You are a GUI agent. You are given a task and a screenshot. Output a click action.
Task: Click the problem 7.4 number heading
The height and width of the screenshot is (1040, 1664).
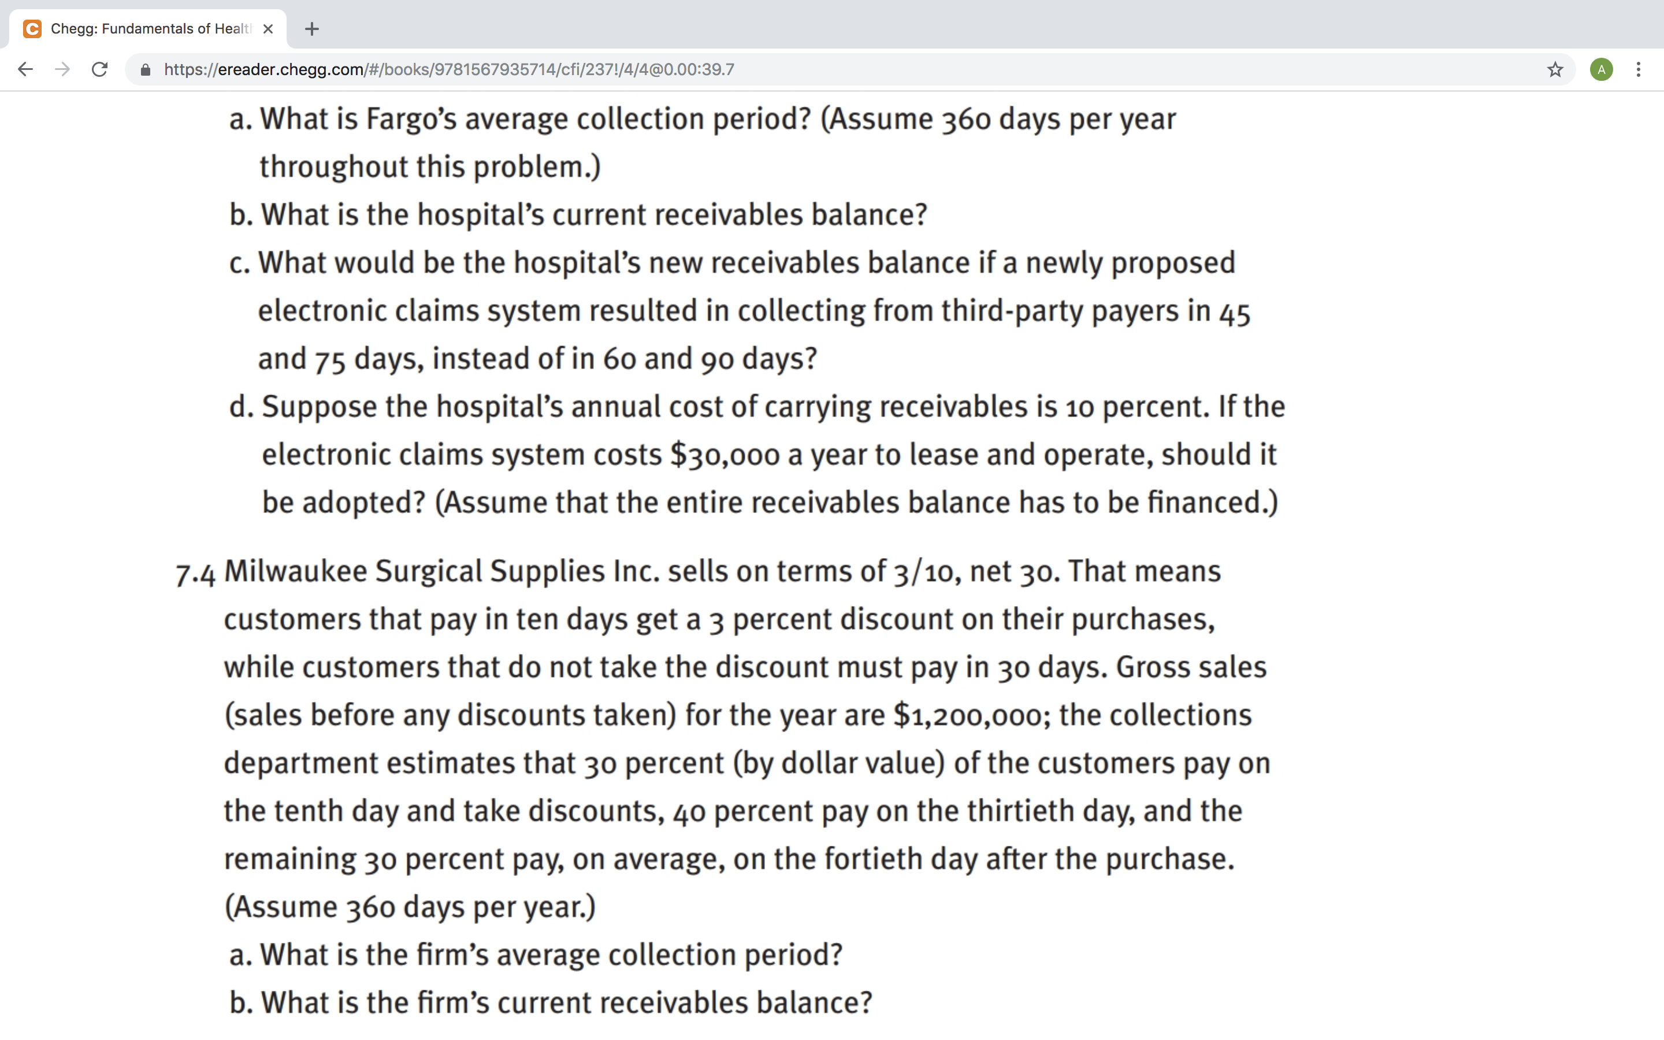195,572
